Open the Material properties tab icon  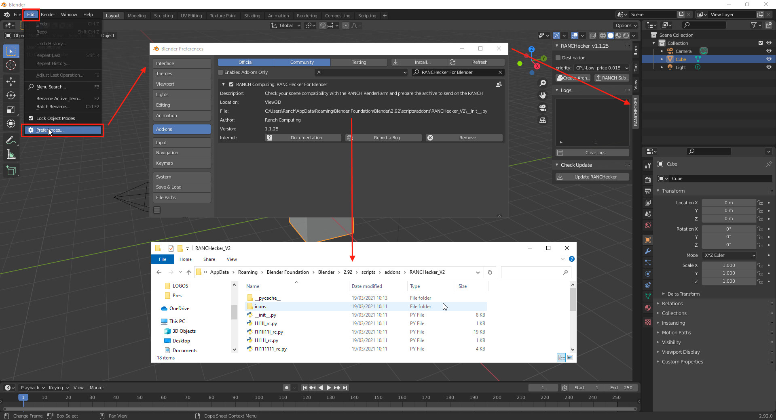coord(648,308)
